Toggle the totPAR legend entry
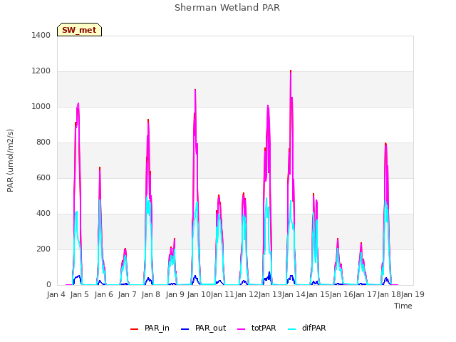This screenshot has height=342, width=456. coord(256,328)
